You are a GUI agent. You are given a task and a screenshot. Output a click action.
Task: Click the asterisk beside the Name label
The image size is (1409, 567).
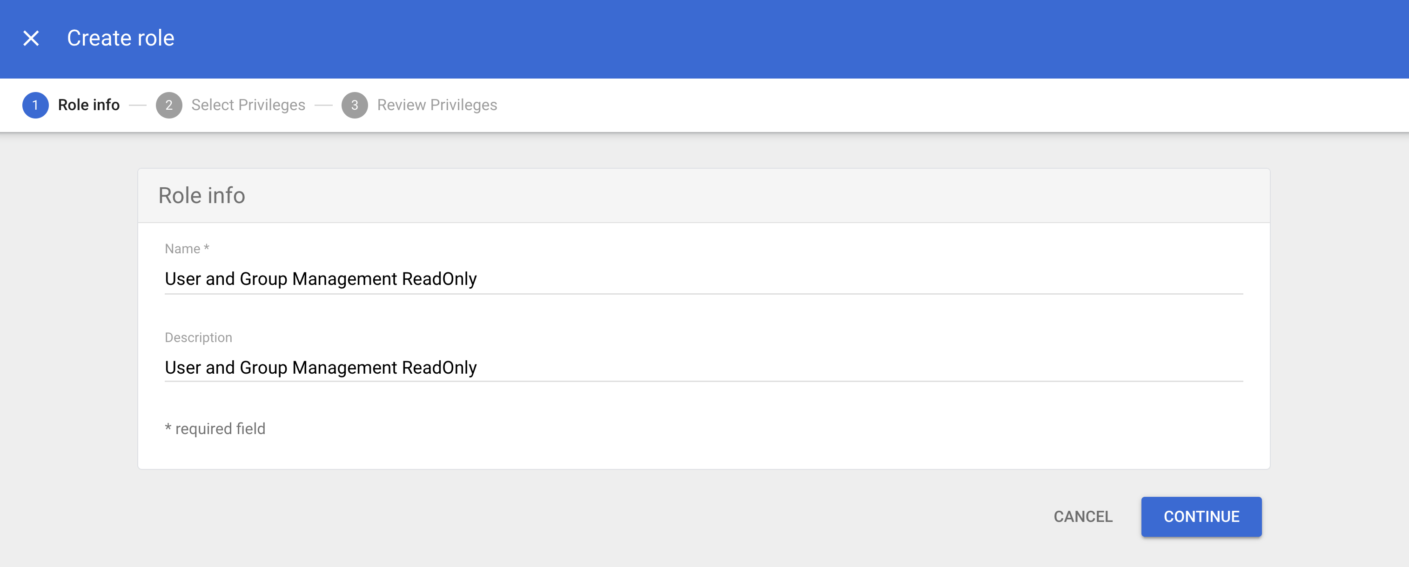206,248
